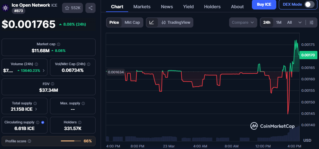
Task: Click the 21.15B ICE total supply
Action: pyautogui.click(x=22, y=109)
